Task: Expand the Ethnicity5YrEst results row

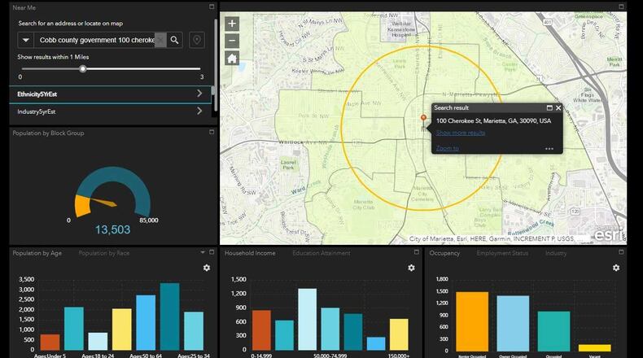Action: click(199, 94)
